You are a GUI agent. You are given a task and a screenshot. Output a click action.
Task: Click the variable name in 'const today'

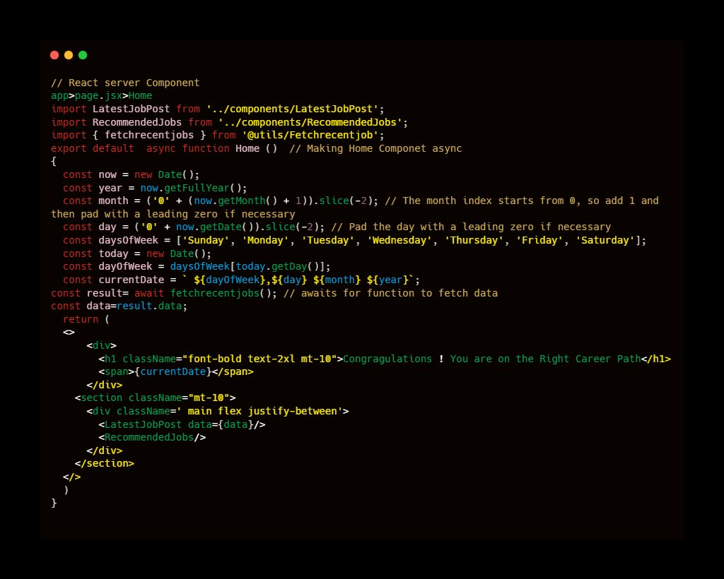pyautogui.click(x=113, y=254)
